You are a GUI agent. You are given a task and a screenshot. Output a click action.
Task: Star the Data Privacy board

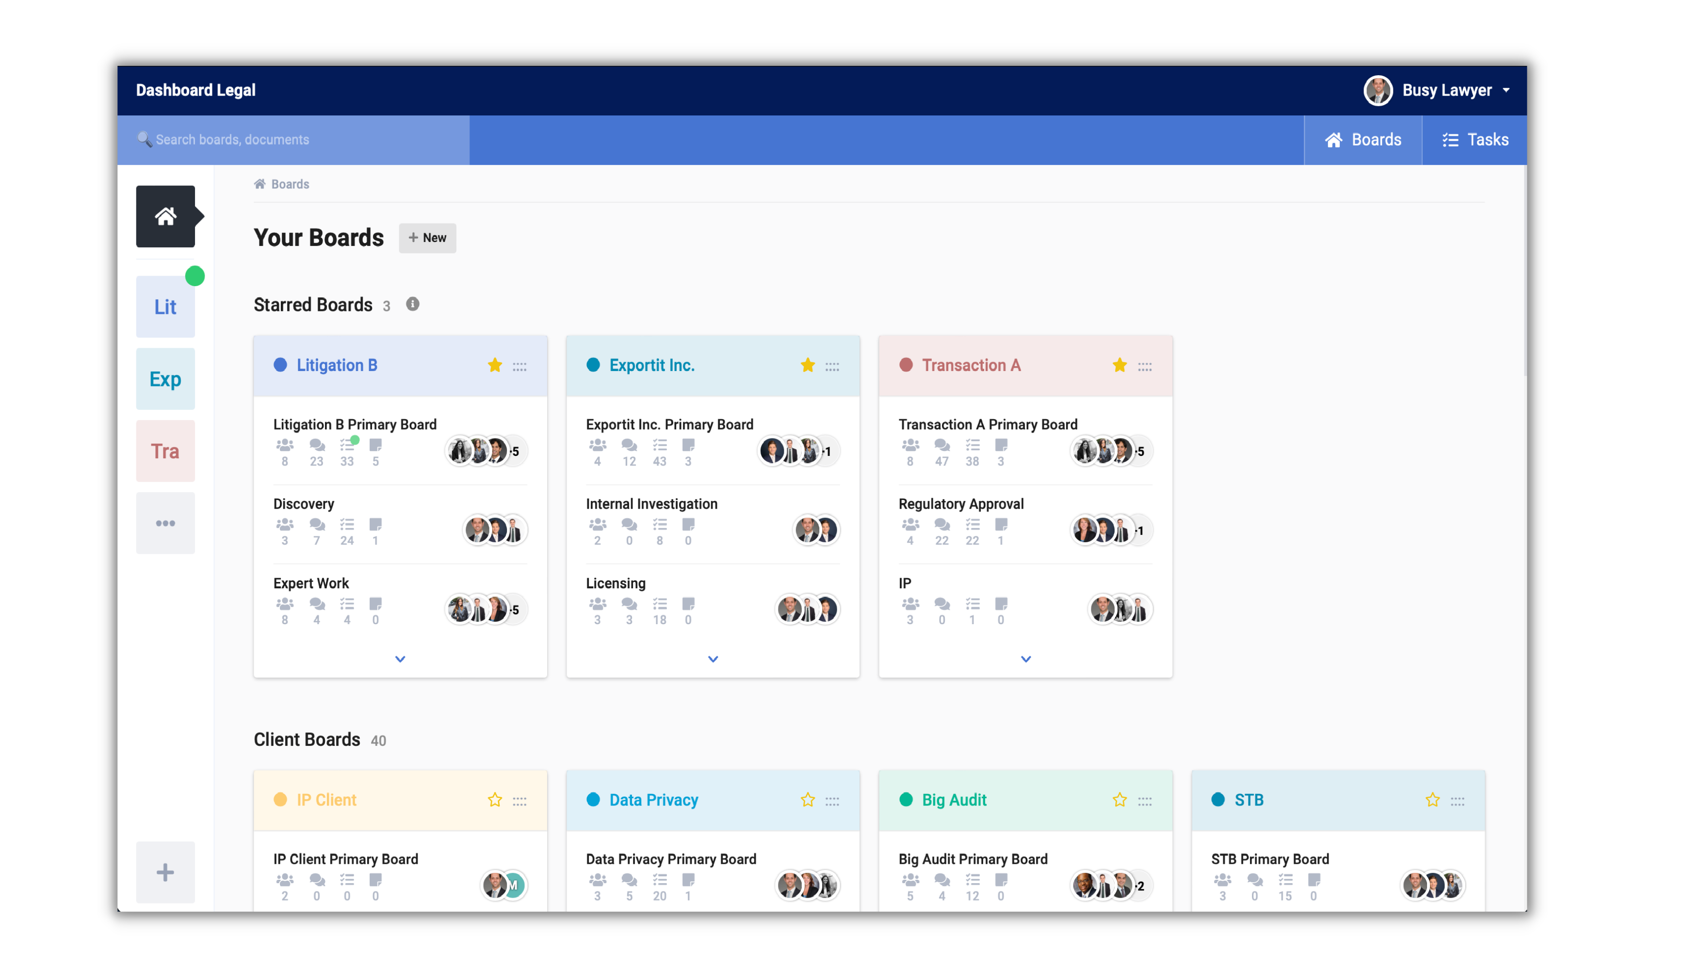(808, 799)
